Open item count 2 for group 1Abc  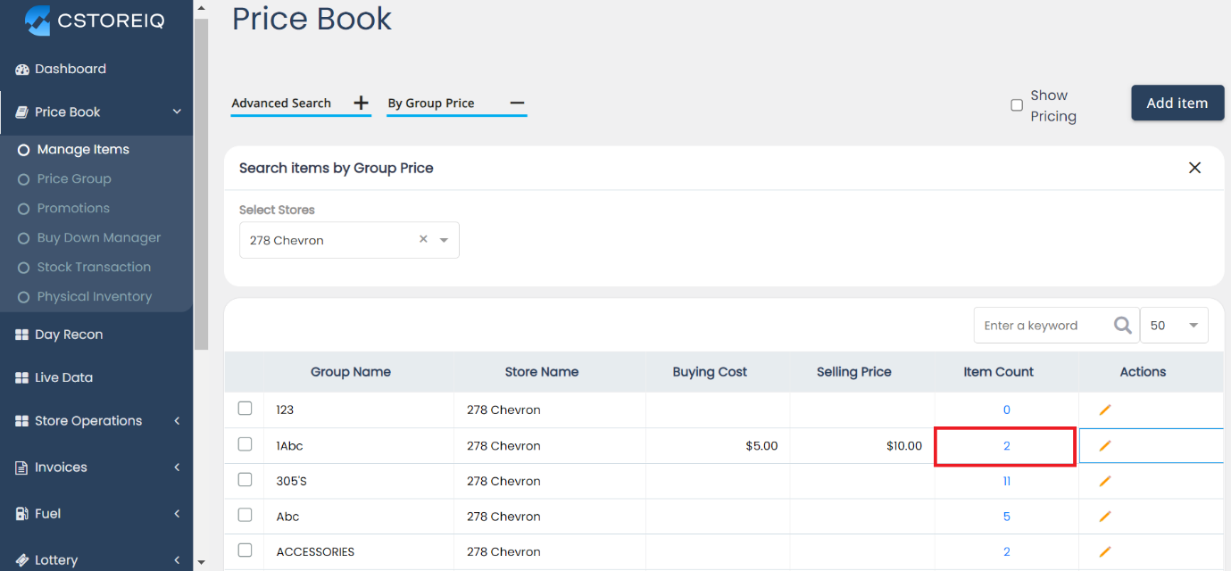click(x=1006, y=446)
